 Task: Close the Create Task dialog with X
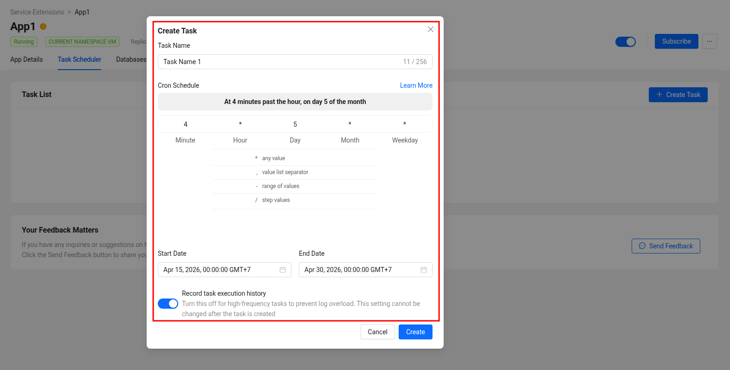431,29
